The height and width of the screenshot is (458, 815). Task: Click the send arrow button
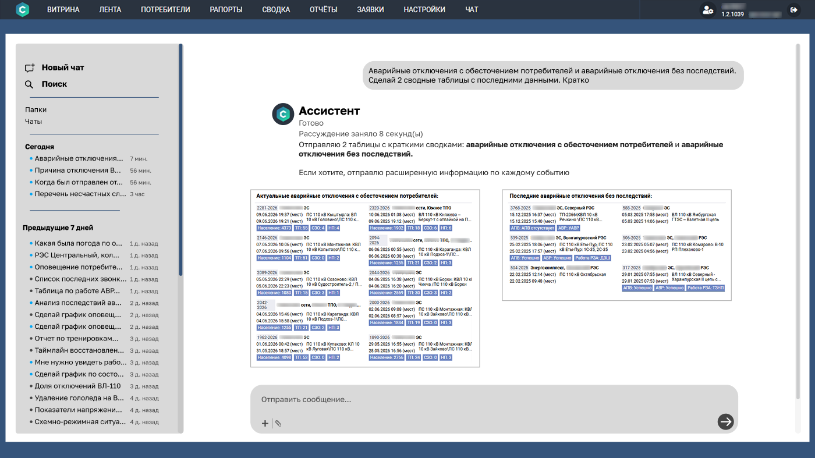(x=725, y=421)
